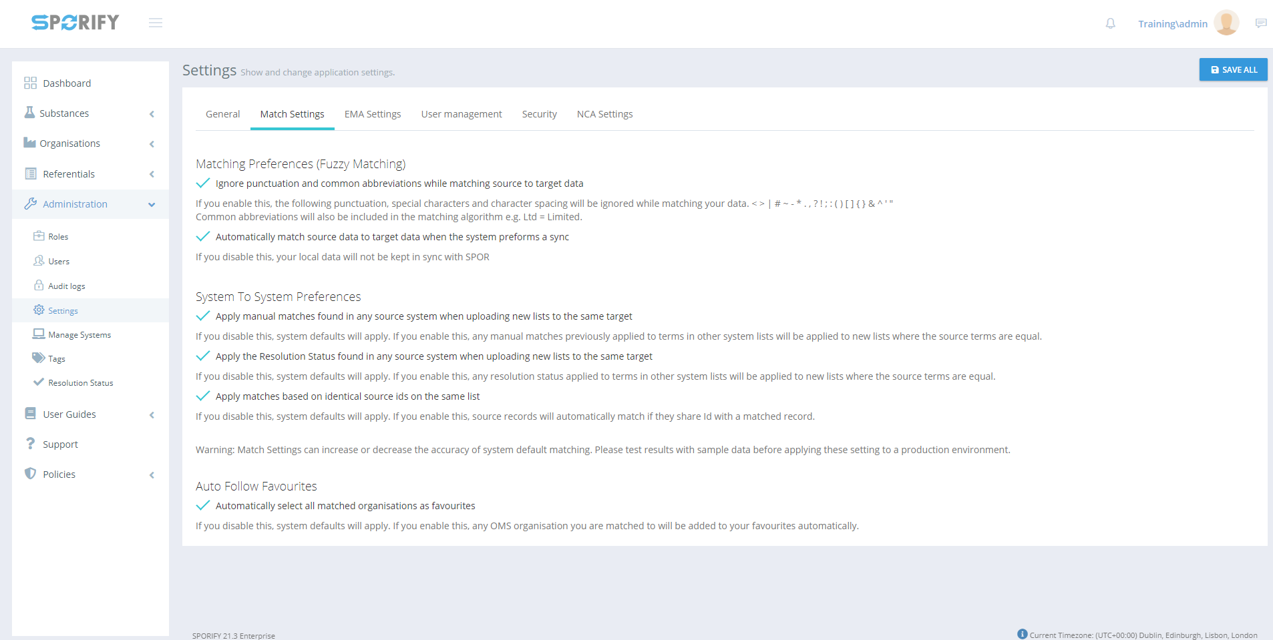
Task: Click the SAVE ALL button
Action: click(x=1233, y=70)
